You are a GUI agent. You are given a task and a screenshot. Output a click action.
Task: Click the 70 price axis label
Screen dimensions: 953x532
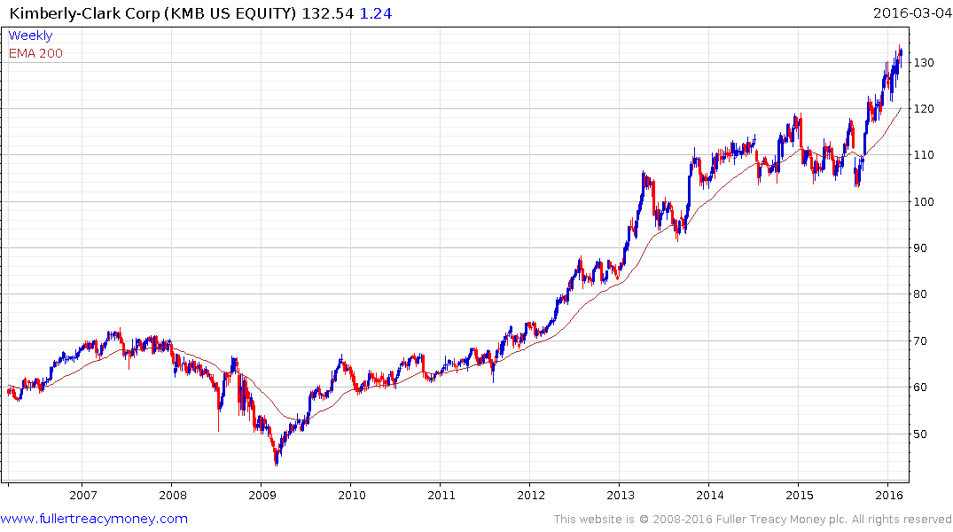pos(921,341)
